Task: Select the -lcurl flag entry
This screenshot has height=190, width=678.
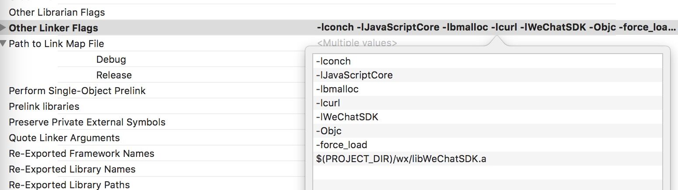Action: pos(328,103)
